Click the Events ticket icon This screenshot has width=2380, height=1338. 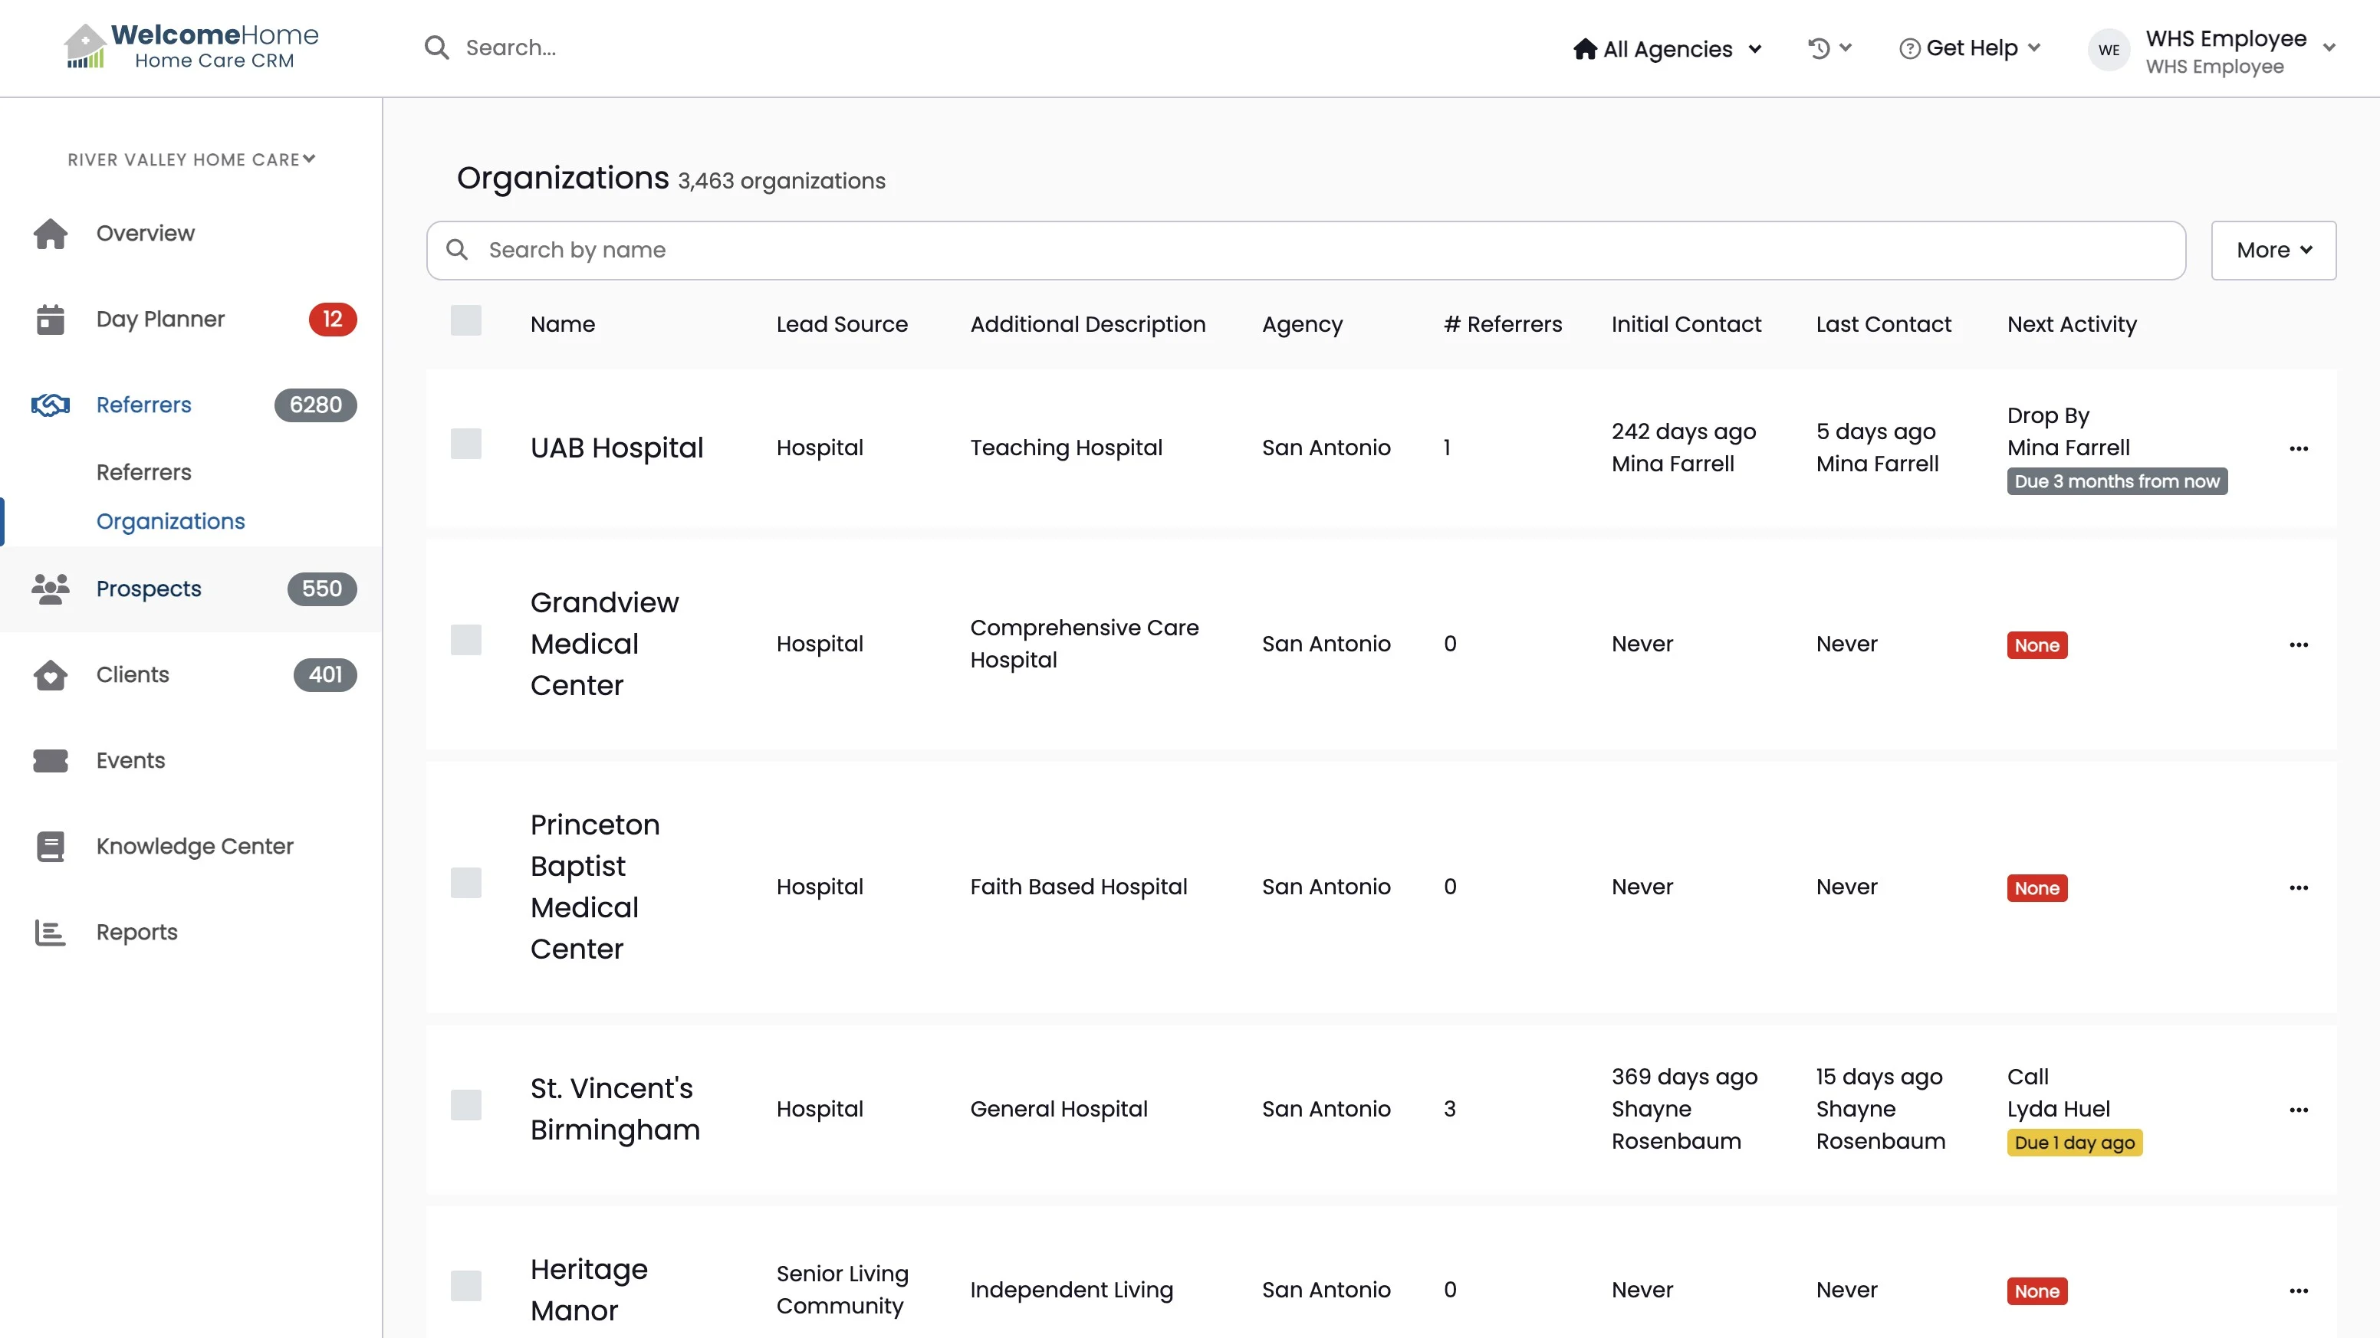coord(50,761)
